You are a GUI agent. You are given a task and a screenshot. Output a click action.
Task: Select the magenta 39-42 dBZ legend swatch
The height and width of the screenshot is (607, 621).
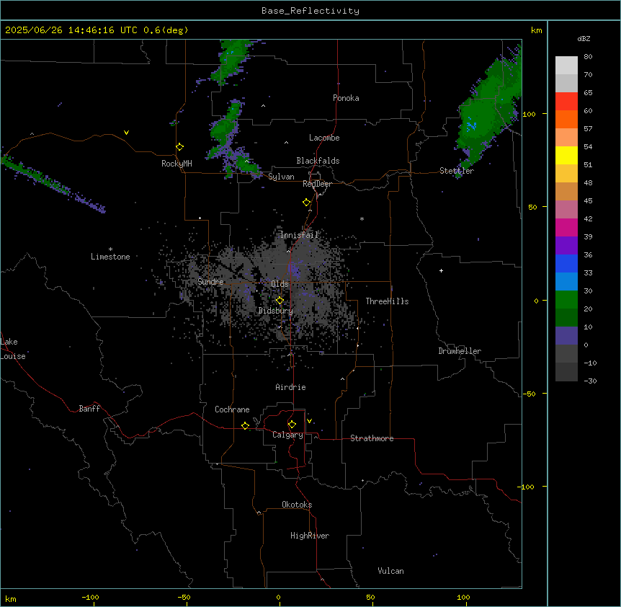[x=566, y=227]
